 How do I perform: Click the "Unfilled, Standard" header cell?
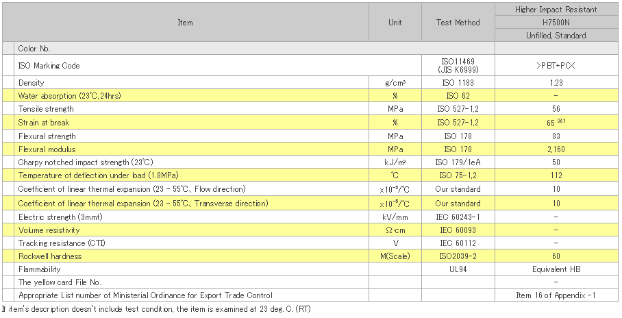556,36
